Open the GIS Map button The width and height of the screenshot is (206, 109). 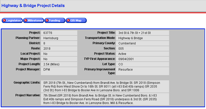[76, 20]
